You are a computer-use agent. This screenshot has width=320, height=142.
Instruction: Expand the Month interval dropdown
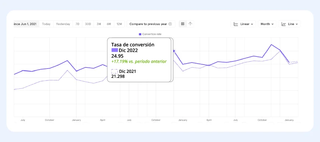tap(267, 24)
